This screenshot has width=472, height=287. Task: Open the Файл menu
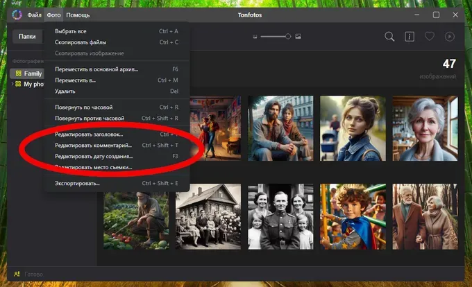point(34,15)
